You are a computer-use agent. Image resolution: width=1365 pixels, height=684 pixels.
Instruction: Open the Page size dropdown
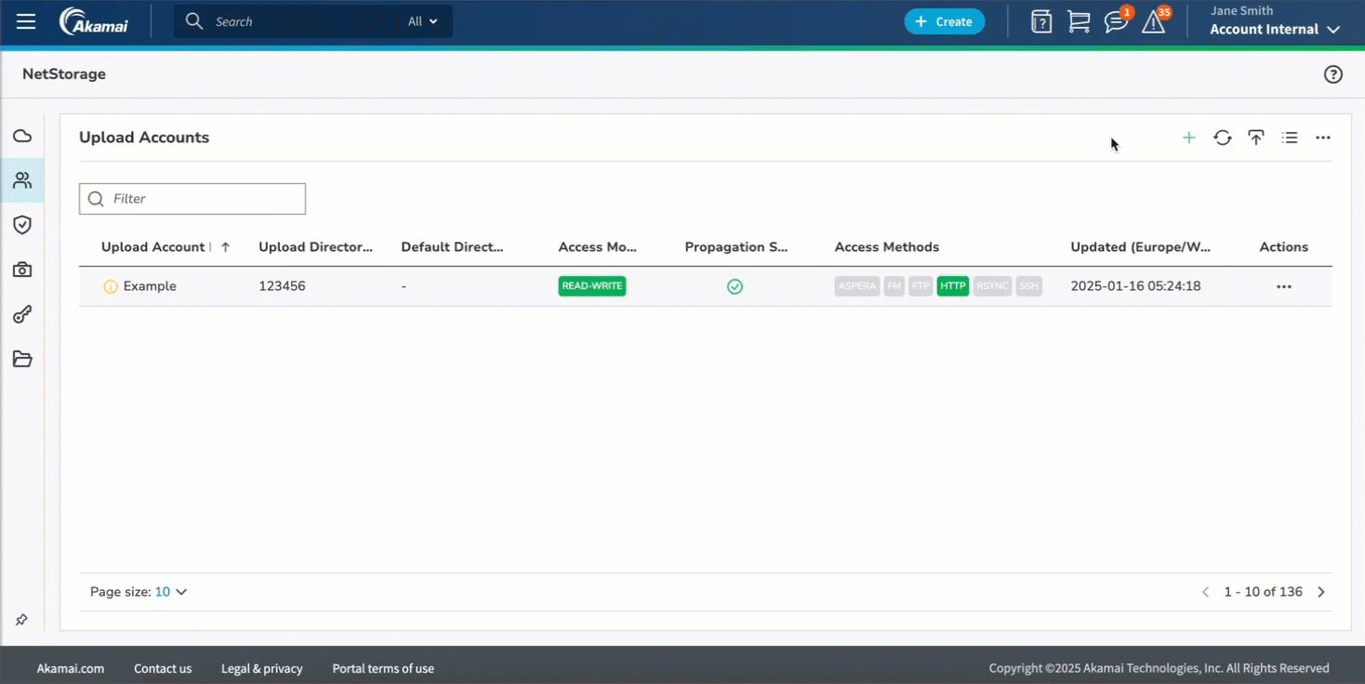point(170,592)
